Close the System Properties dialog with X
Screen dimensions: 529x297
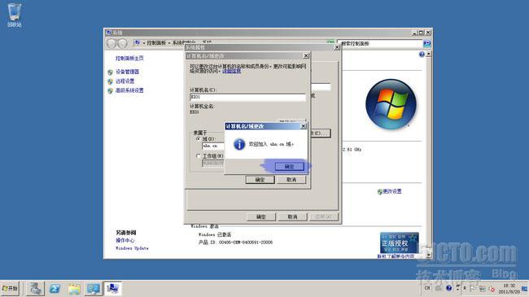[x=337, y=47]
